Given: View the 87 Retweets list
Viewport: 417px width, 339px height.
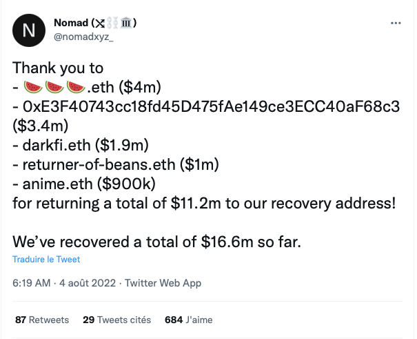Looking at the screenshot, I should (x=41, y=320).
